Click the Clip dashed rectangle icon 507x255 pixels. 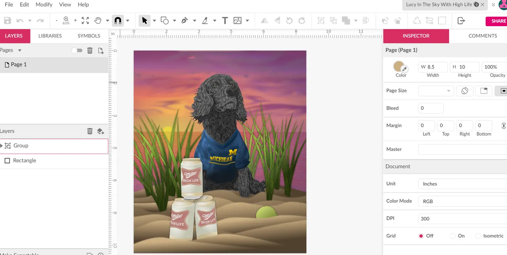(x=442, y=21)
